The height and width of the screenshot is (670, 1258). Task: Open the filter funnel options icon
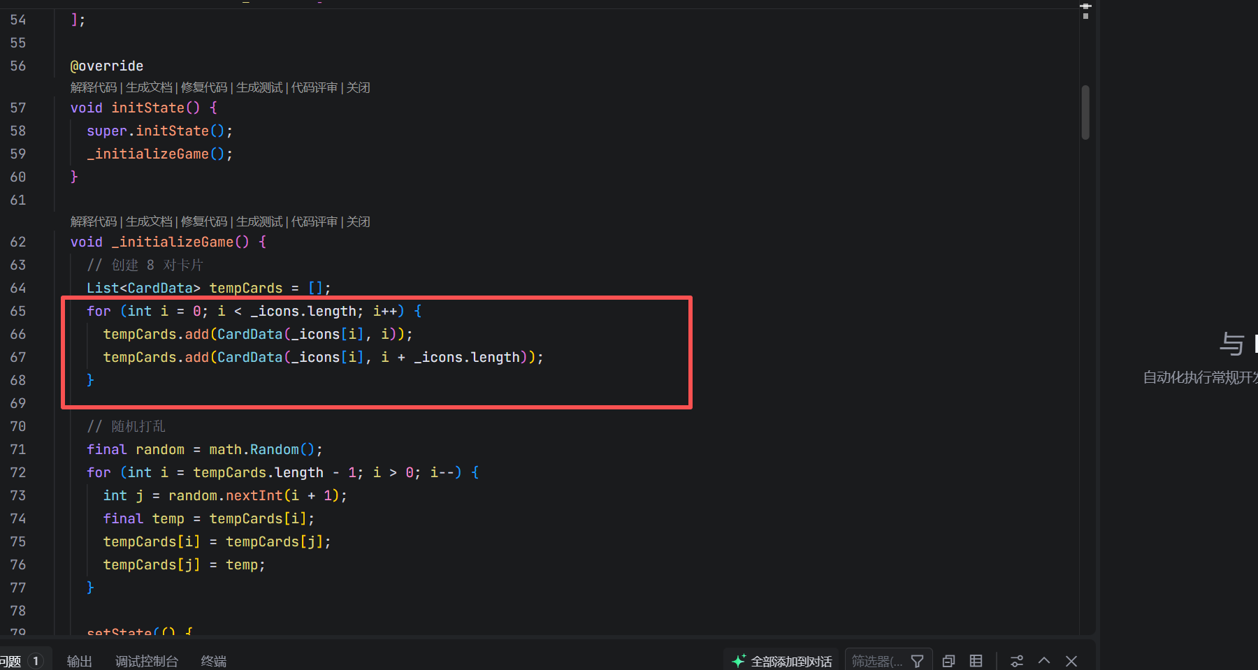(x=918, y=661)
